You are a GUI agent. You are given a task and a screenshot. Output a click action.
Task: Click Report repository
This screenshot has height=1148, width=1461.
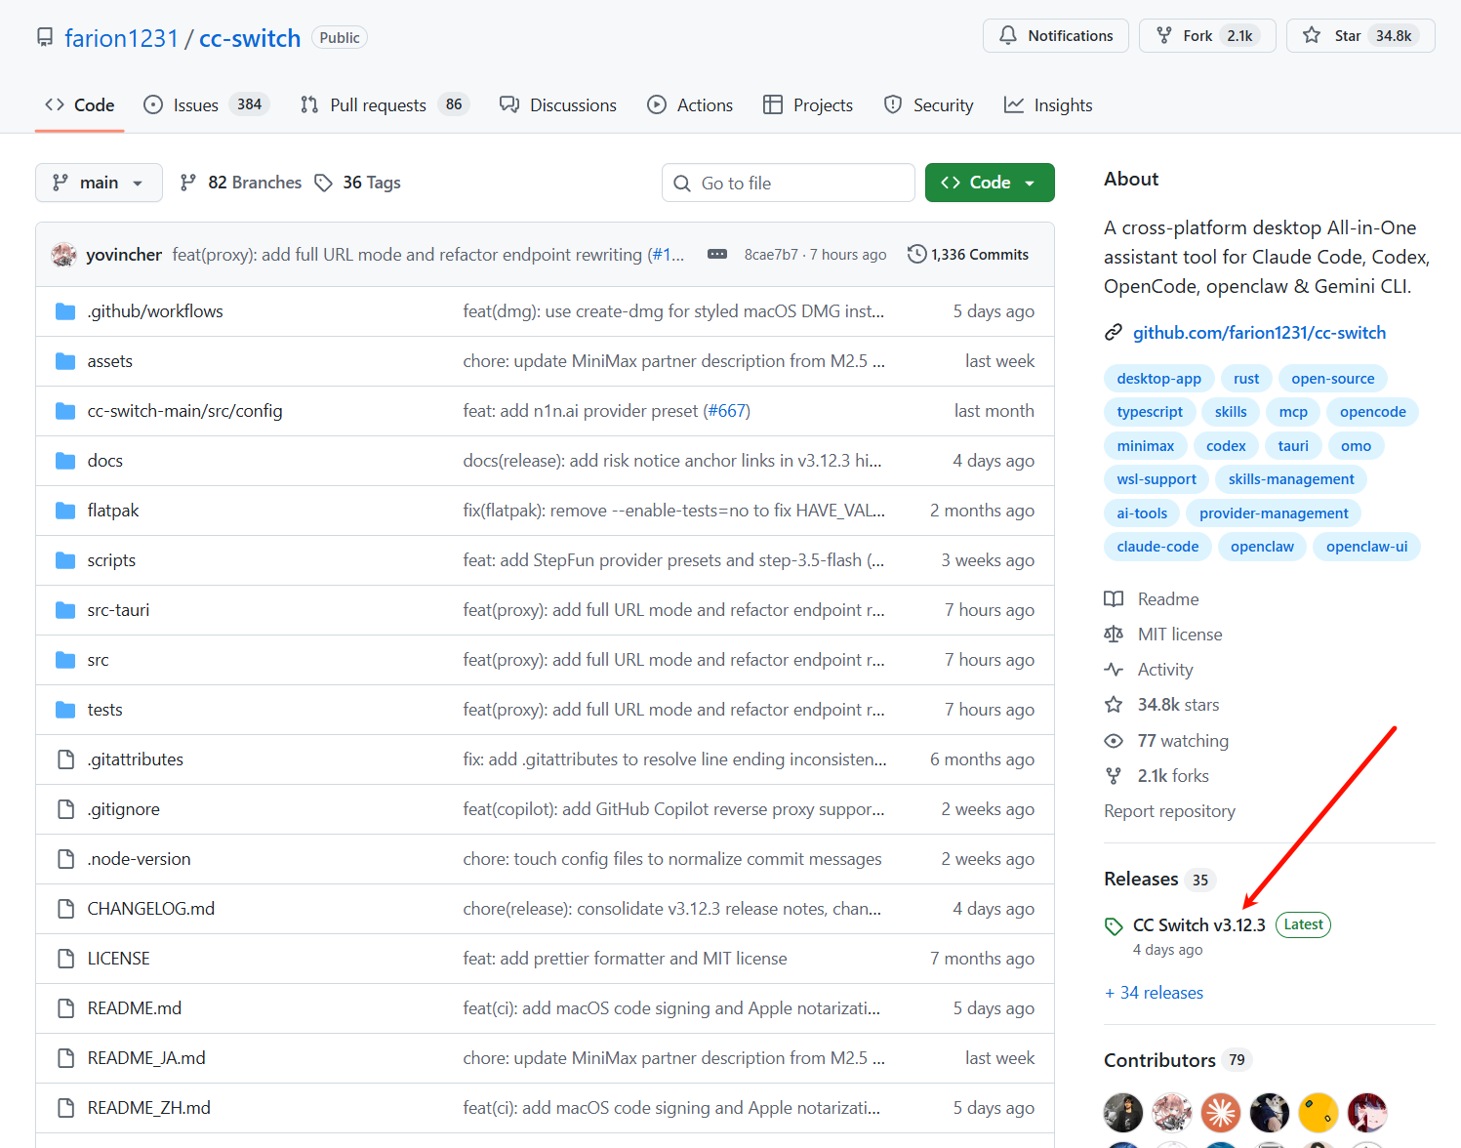point(1169,811)
